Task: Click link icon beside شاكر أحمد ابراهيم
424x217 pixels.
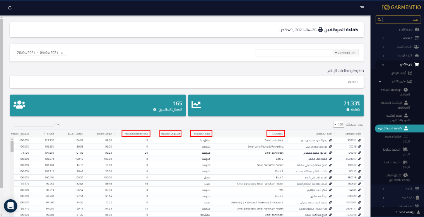Action: (330, 190)
